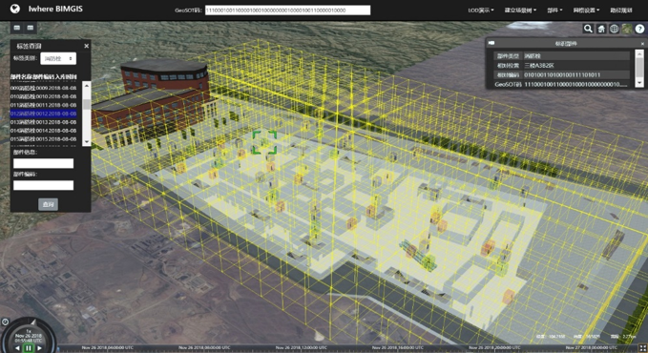Expand the grid settings dropdown menu
The height and width of the screenshot is (353, 648).
(x=586, y=10)
